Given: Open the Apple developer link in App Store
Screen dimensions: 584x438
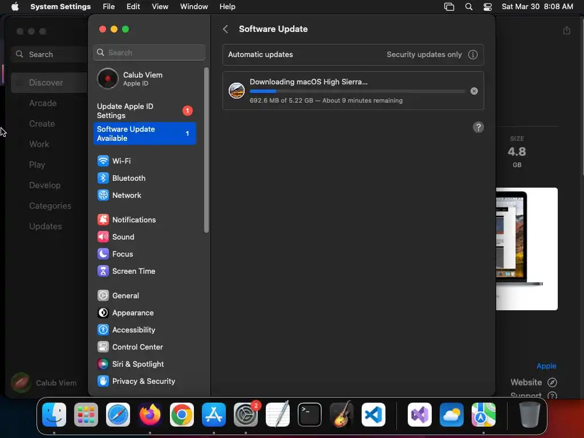Looking at the screenshot, I should [x=546, y=366].
